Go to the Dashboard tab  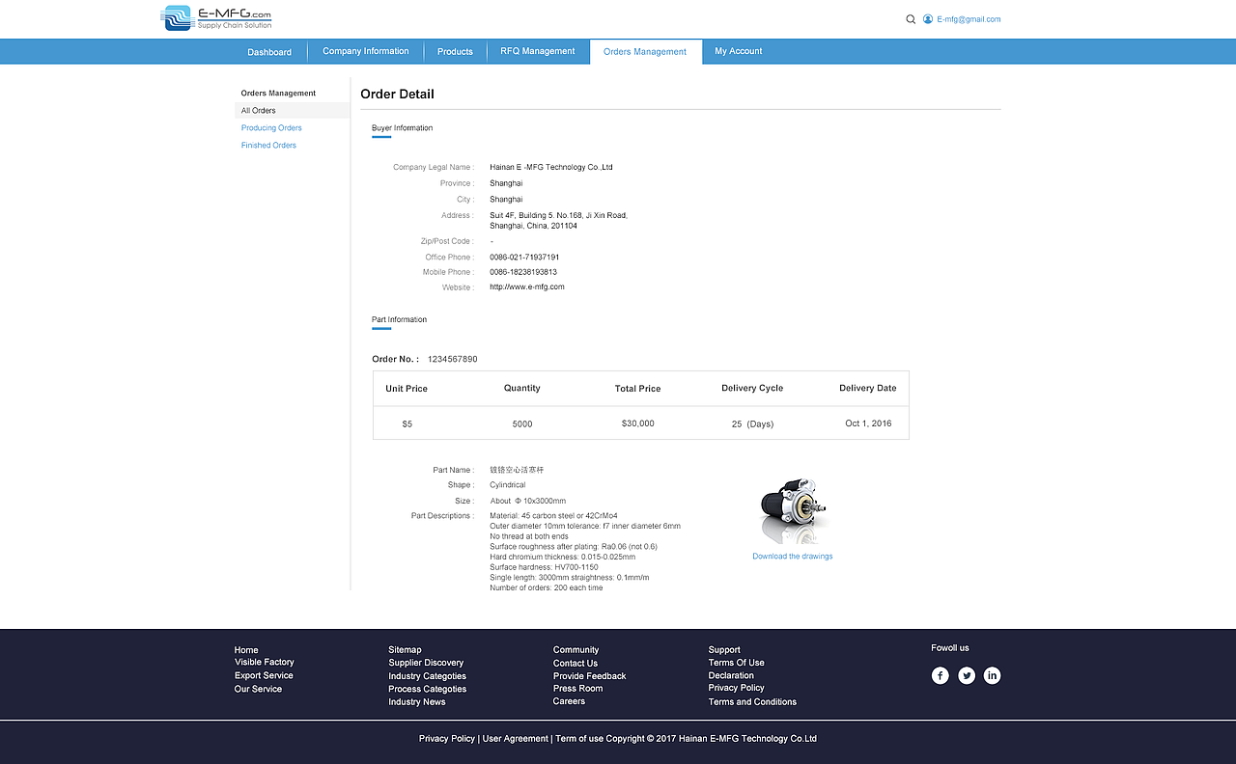click(x=269, y=52)
